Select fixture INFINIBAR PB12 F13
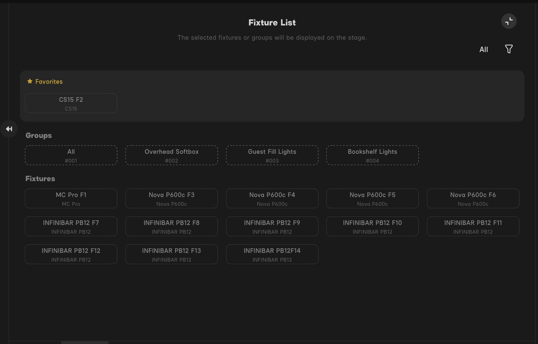This screenshot has width=538, height=344. coord(171,254)
